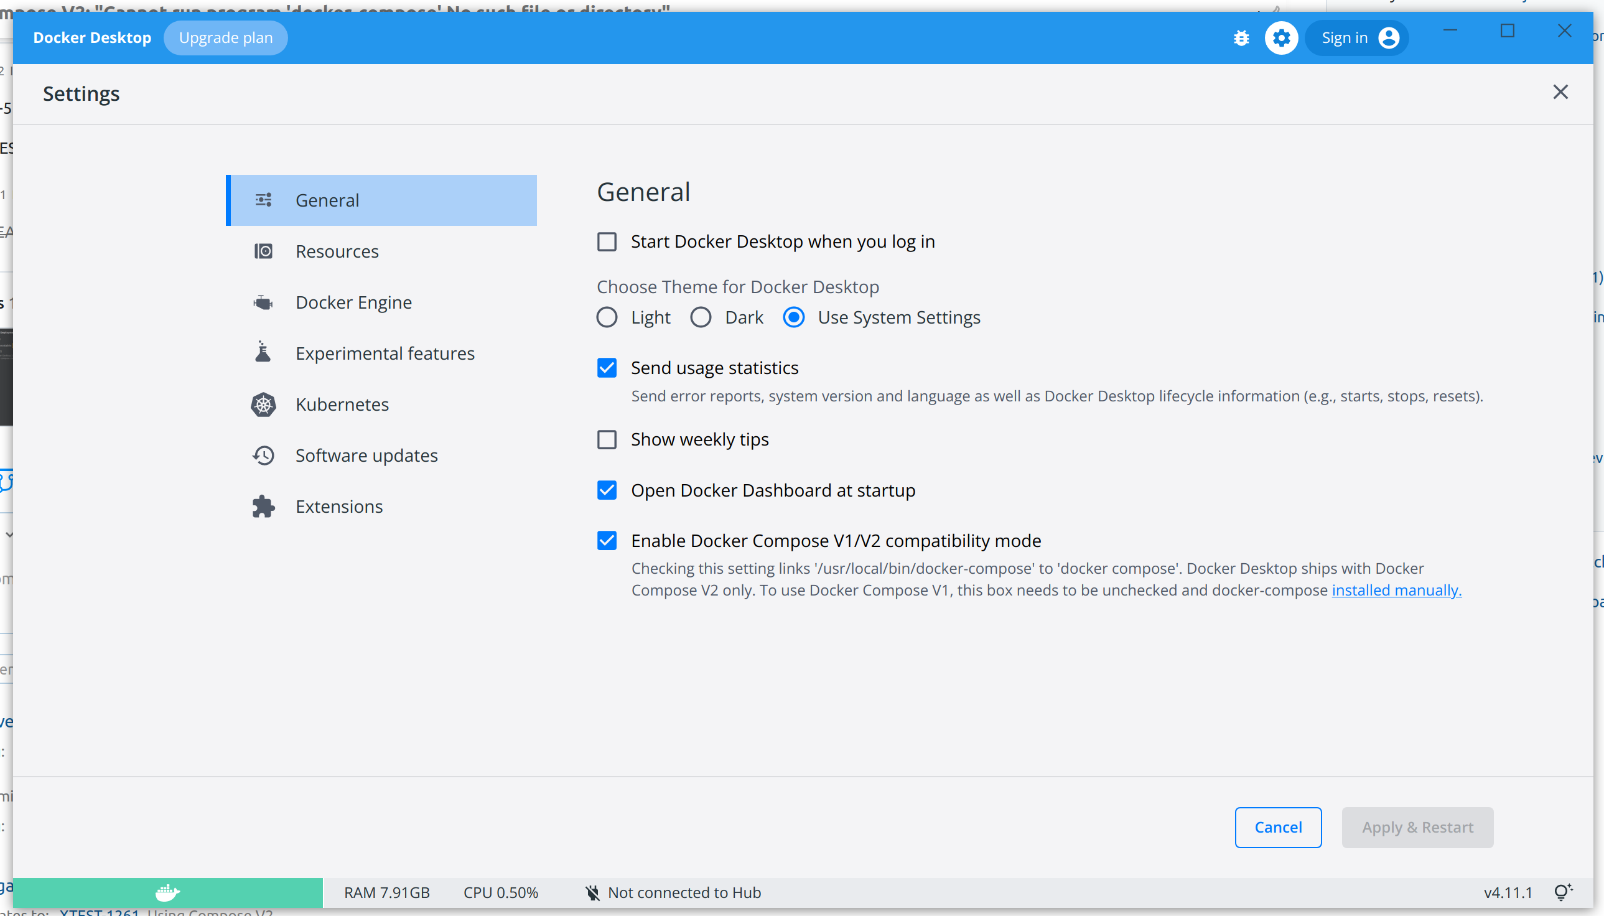Choose the Light theme option
This screenshot has height=916, width=1604.
[x=607, y=317]
